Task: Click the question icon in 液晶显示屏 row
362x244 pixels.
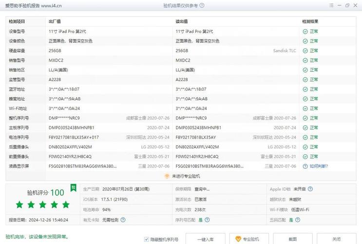Action: tap(305, 166)
